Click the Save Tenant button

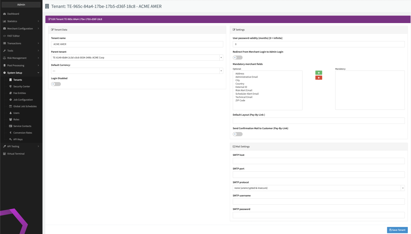[397, 230]
